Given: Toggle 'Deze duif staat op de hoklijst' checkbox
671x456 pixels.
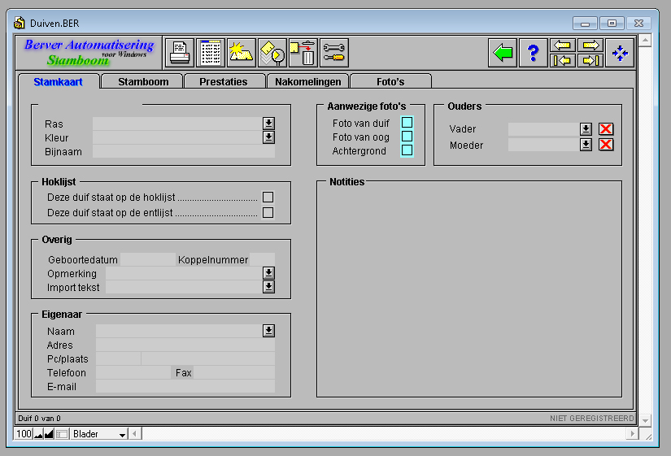Looking at the screenshot, I should (x=268, y=198).
